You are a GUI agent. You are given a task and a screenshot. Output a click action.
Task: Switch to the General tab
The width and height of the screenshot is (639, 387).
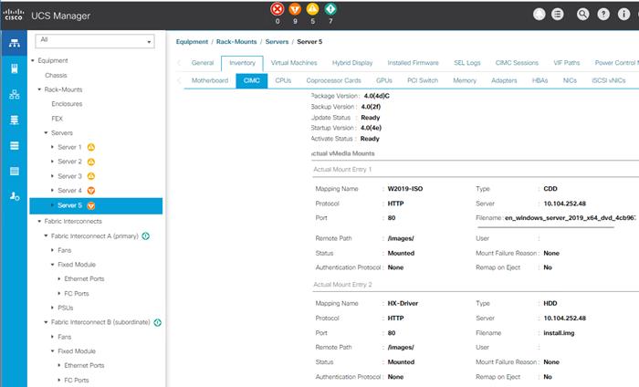[x=203, y=63]
